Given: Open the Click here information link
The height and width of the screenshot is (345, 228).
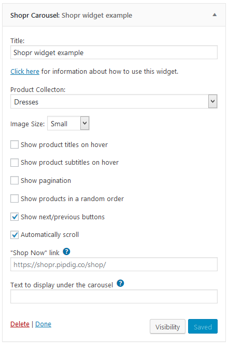Looking at the screenshot, I should pos(25,72).
